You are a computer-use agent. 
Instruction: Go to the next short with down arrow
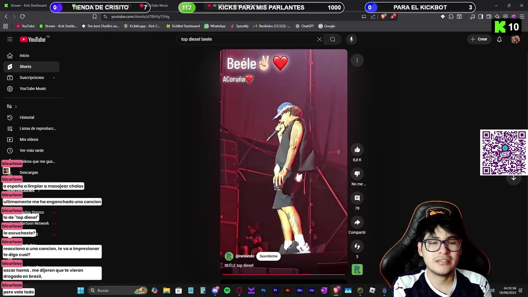pyautogui.click(x=514, y=178)
